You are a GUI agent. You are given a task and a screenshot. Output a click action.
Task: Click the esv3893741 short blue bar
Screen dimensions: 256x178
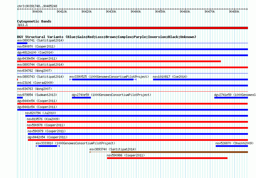[22, 43]
